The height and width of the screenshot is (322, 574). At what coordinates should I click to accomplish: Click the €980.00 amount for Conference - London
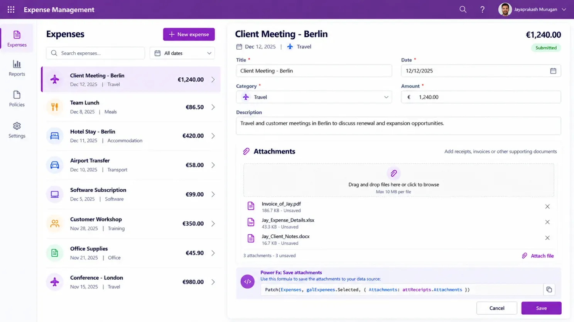coord(193,282)
